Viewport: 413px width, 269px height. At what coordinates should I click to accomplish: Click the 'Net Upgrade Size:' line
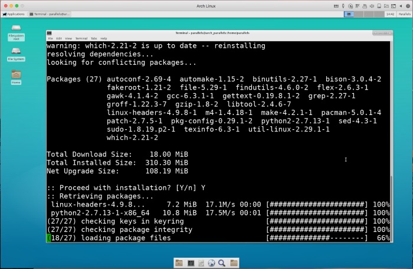117,171
